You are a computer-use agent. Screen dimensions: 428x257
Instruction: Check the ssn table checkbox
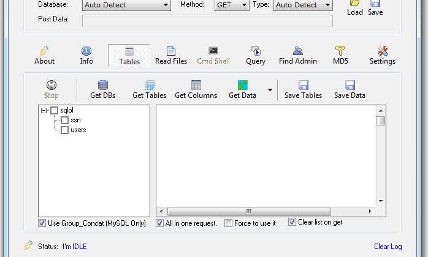click(x=65, y=120)
